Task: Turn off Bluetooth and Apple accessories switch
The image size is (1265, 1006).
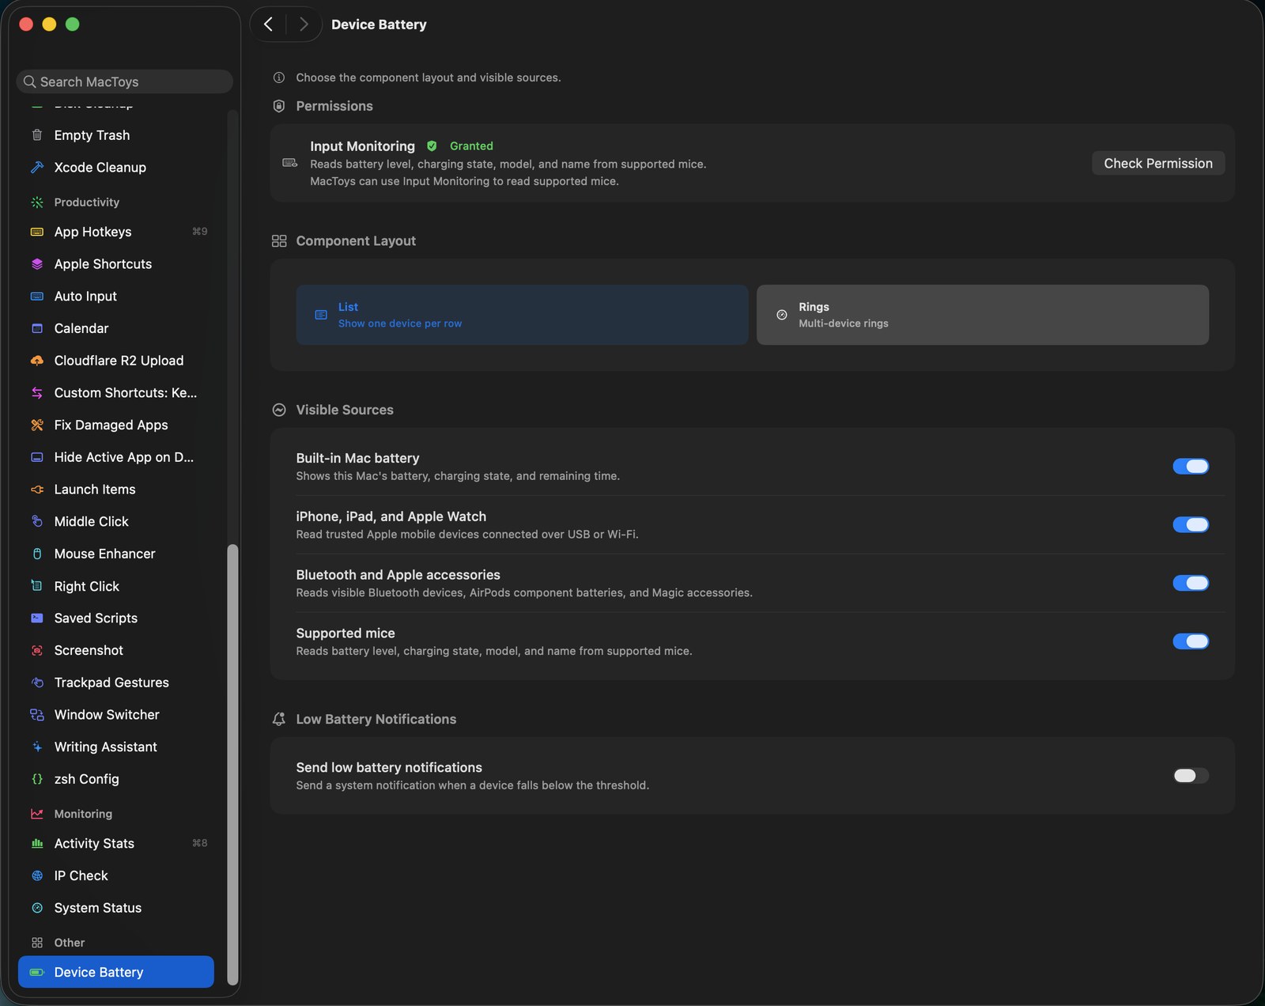Action: coord(1191,584)
